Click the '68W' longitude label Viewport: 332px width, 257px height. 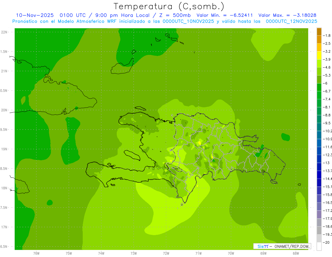click(296, 253)
